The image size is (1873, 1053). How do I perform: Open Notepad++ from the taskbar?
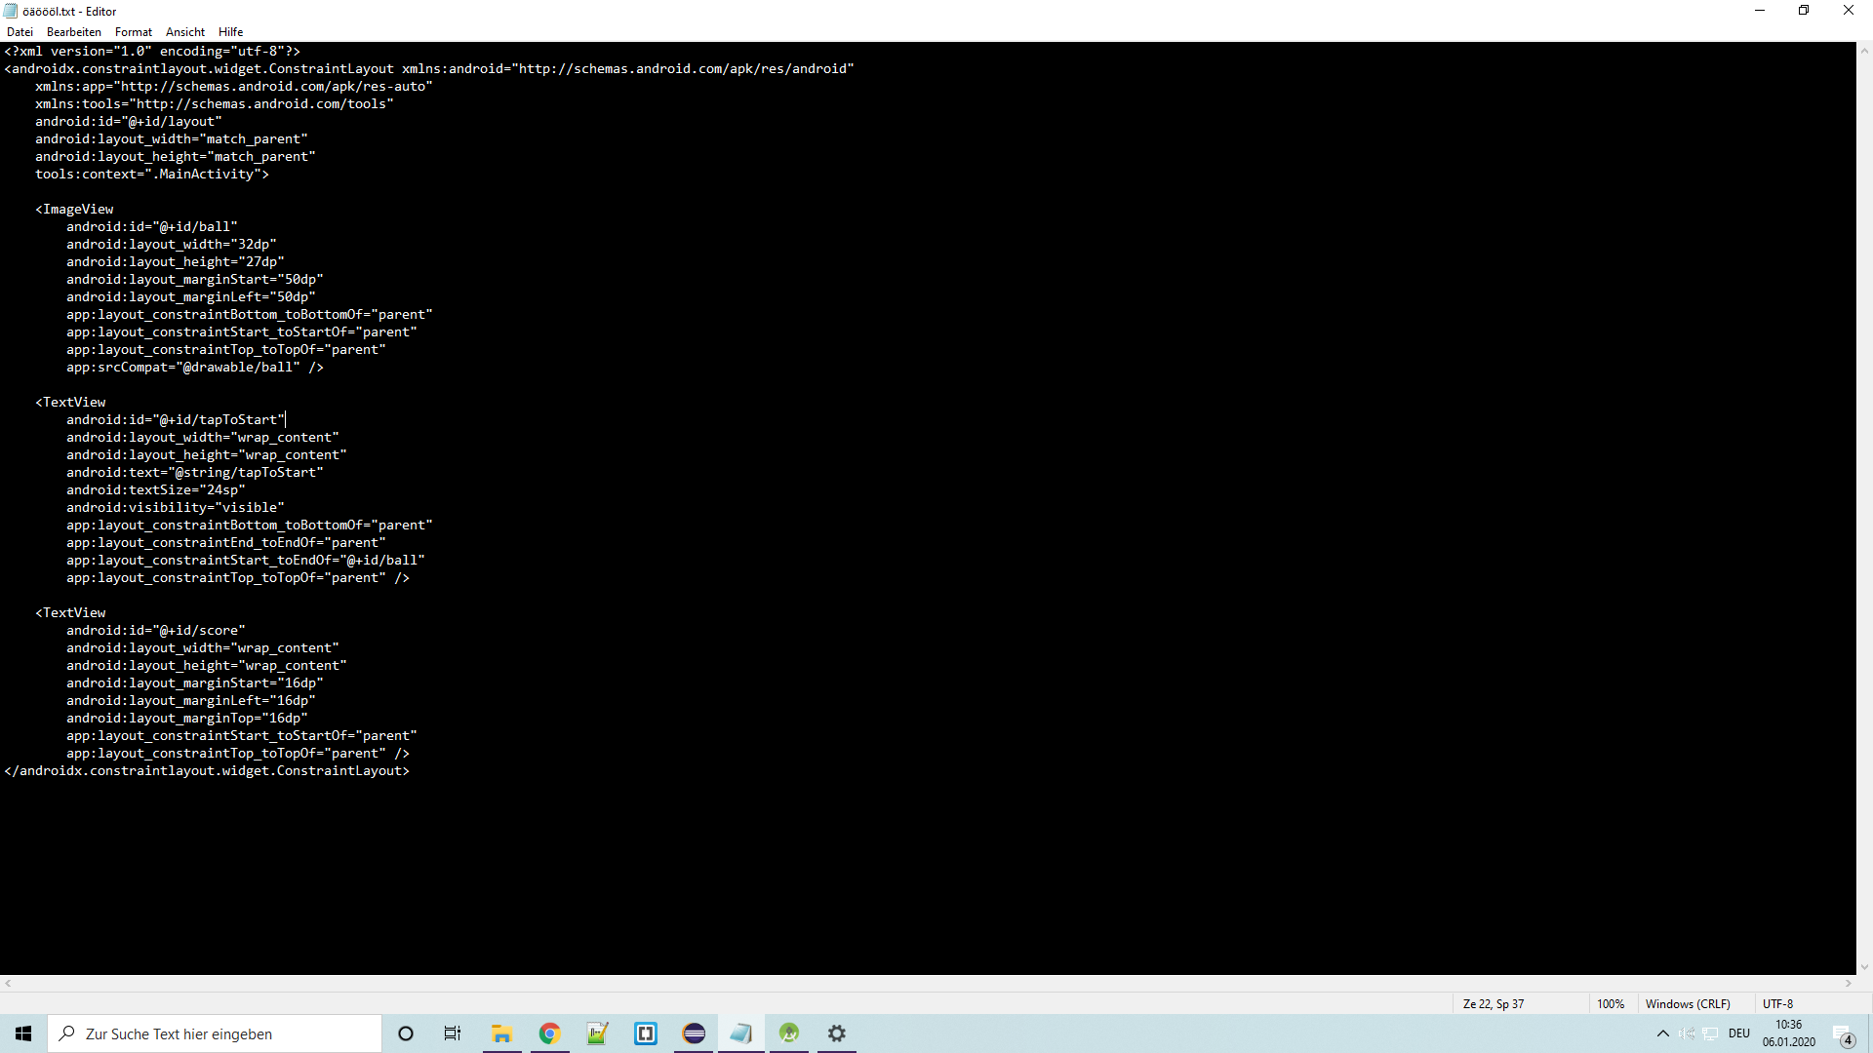(x=597, y=1033)
